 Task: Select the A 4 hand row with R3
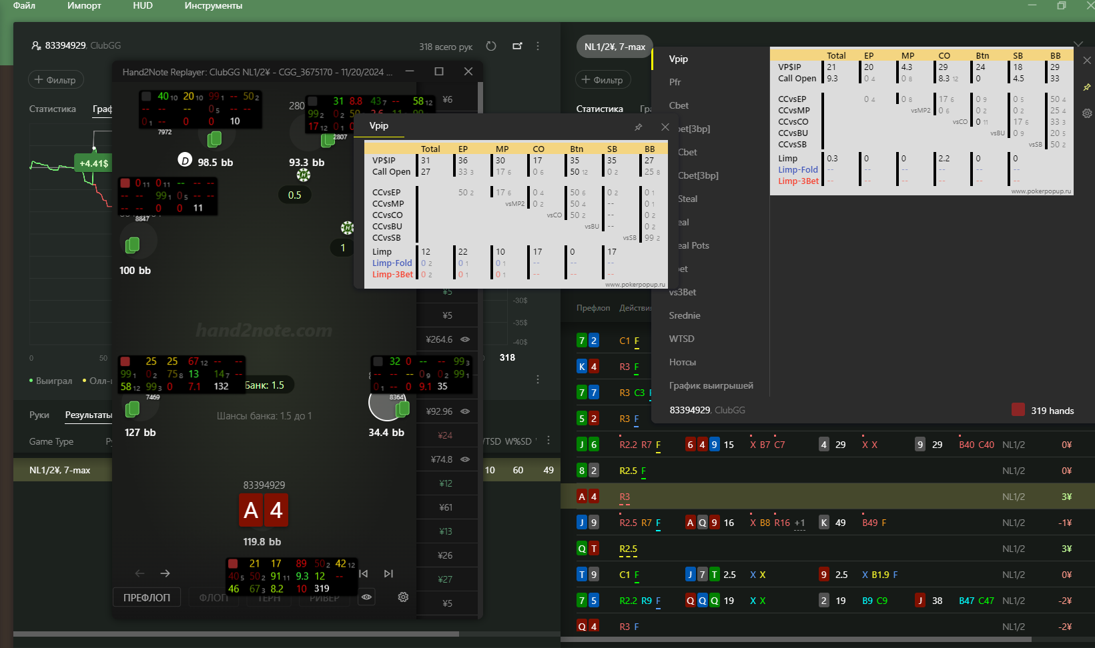pyautogui.click(x=827, y=497)
